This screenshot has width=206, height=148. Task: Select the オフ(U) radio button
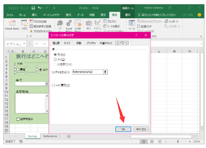55,55
